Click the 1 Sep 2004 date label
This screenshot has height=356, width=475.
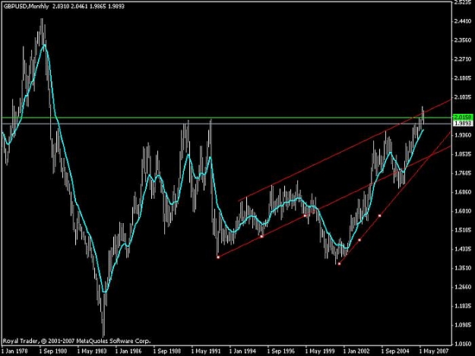point(395,351)
